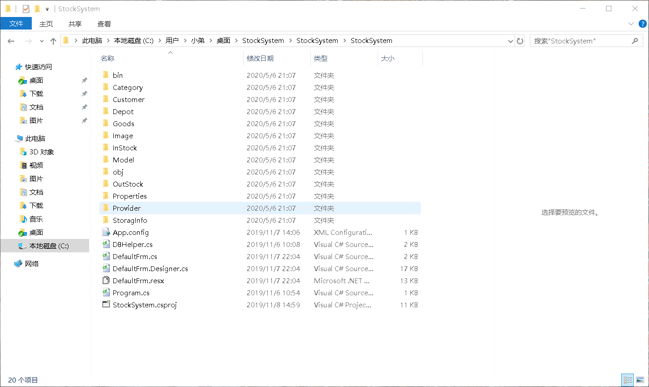The image size is (649, 387).
Task: Expand breadcrumb arrow after 桌面
Action: tap(236, 41)
